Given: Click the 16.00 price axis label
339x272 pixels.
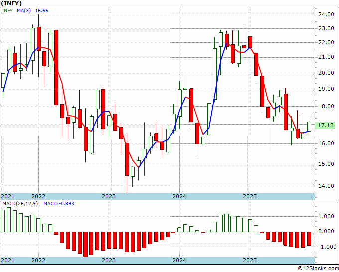Looking at the screenshot, I should click(326, 143).
